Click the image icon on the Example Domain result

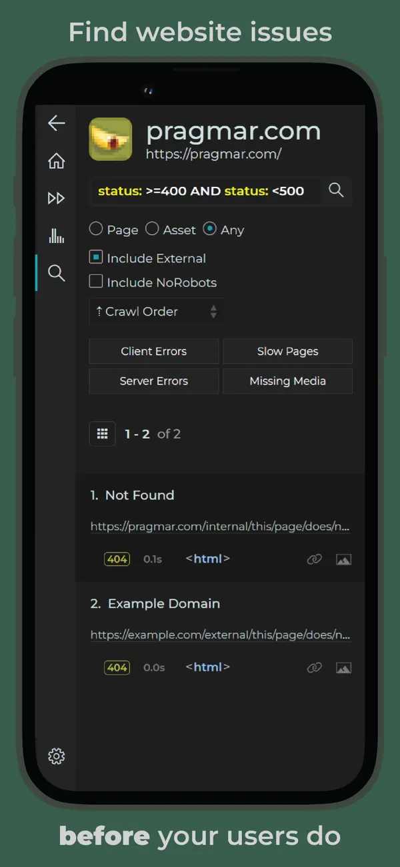tap(343, 667)
